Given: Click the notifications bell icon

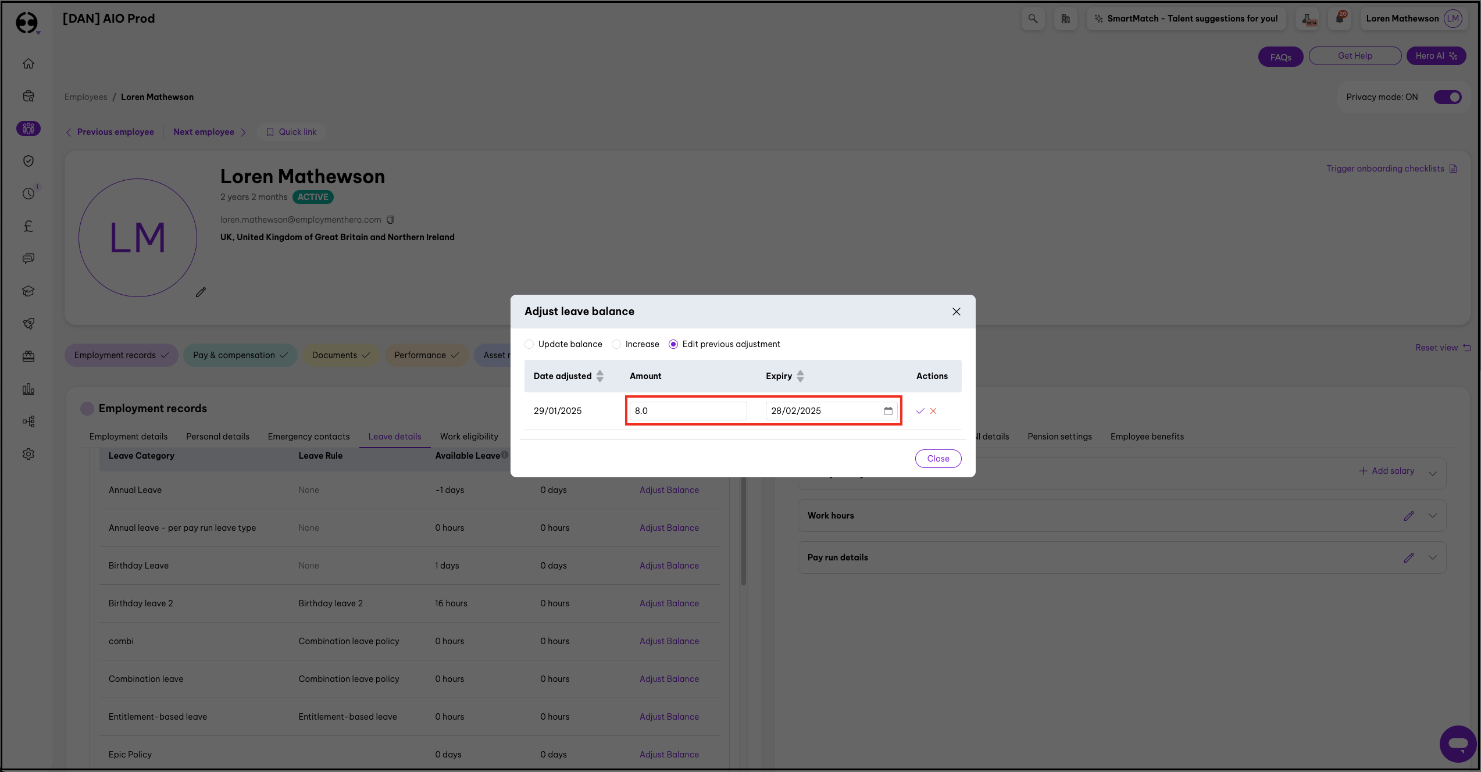Looking at the screenshot, I should tap(1340, 19).
